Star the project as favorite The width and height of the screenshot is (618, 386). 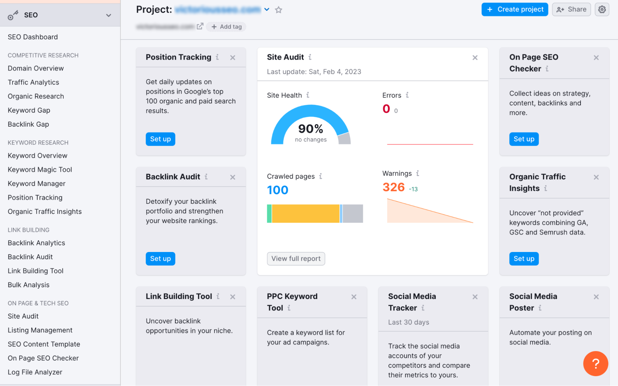[x=279, y=10]
